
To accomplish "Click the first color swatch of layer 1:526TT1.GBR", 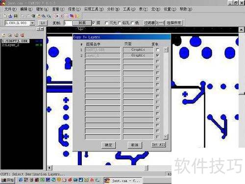I will click(37, 41).
